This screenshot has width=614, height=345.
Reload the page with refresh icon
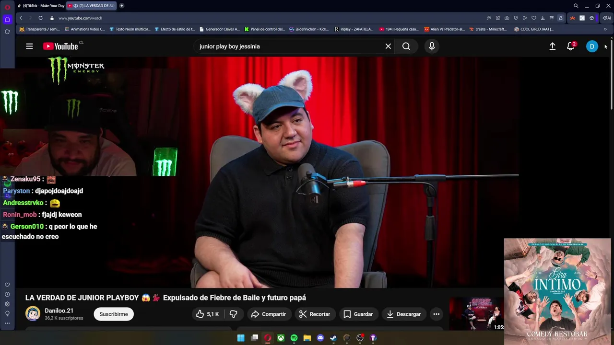tap(40, 18)
